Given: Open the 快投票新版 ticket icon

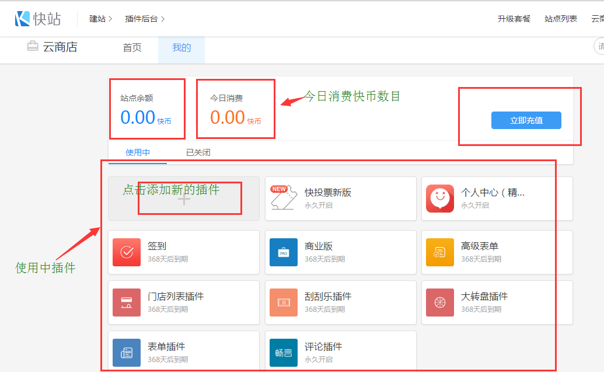Looking at the screenshot, I should [x=284, y=199].
